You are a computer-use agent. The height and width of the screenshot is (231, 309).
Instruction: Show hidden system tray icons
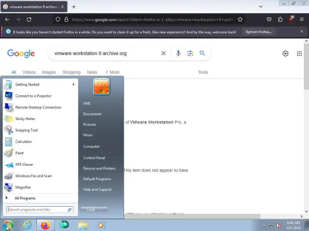click(x=264, y=225)
